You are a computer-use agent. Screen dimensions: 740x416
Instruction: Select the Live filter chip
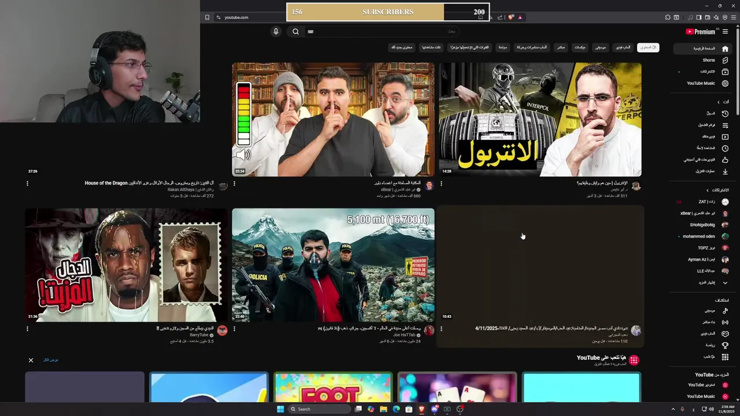point(561,47)
